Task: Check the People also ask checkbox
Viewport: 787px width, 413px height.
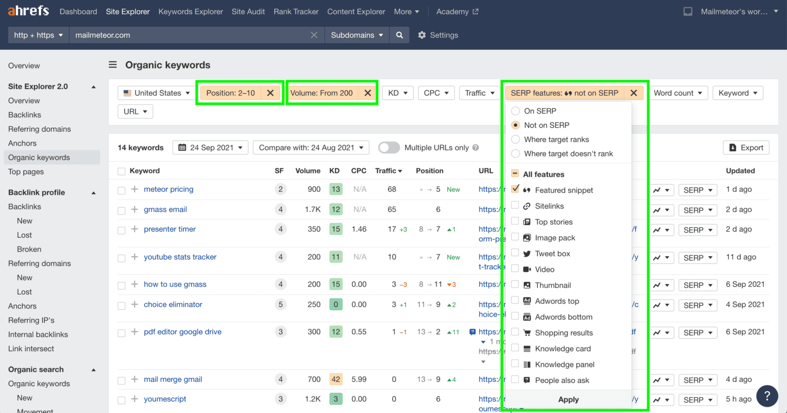Action: [x=515, y=379]
